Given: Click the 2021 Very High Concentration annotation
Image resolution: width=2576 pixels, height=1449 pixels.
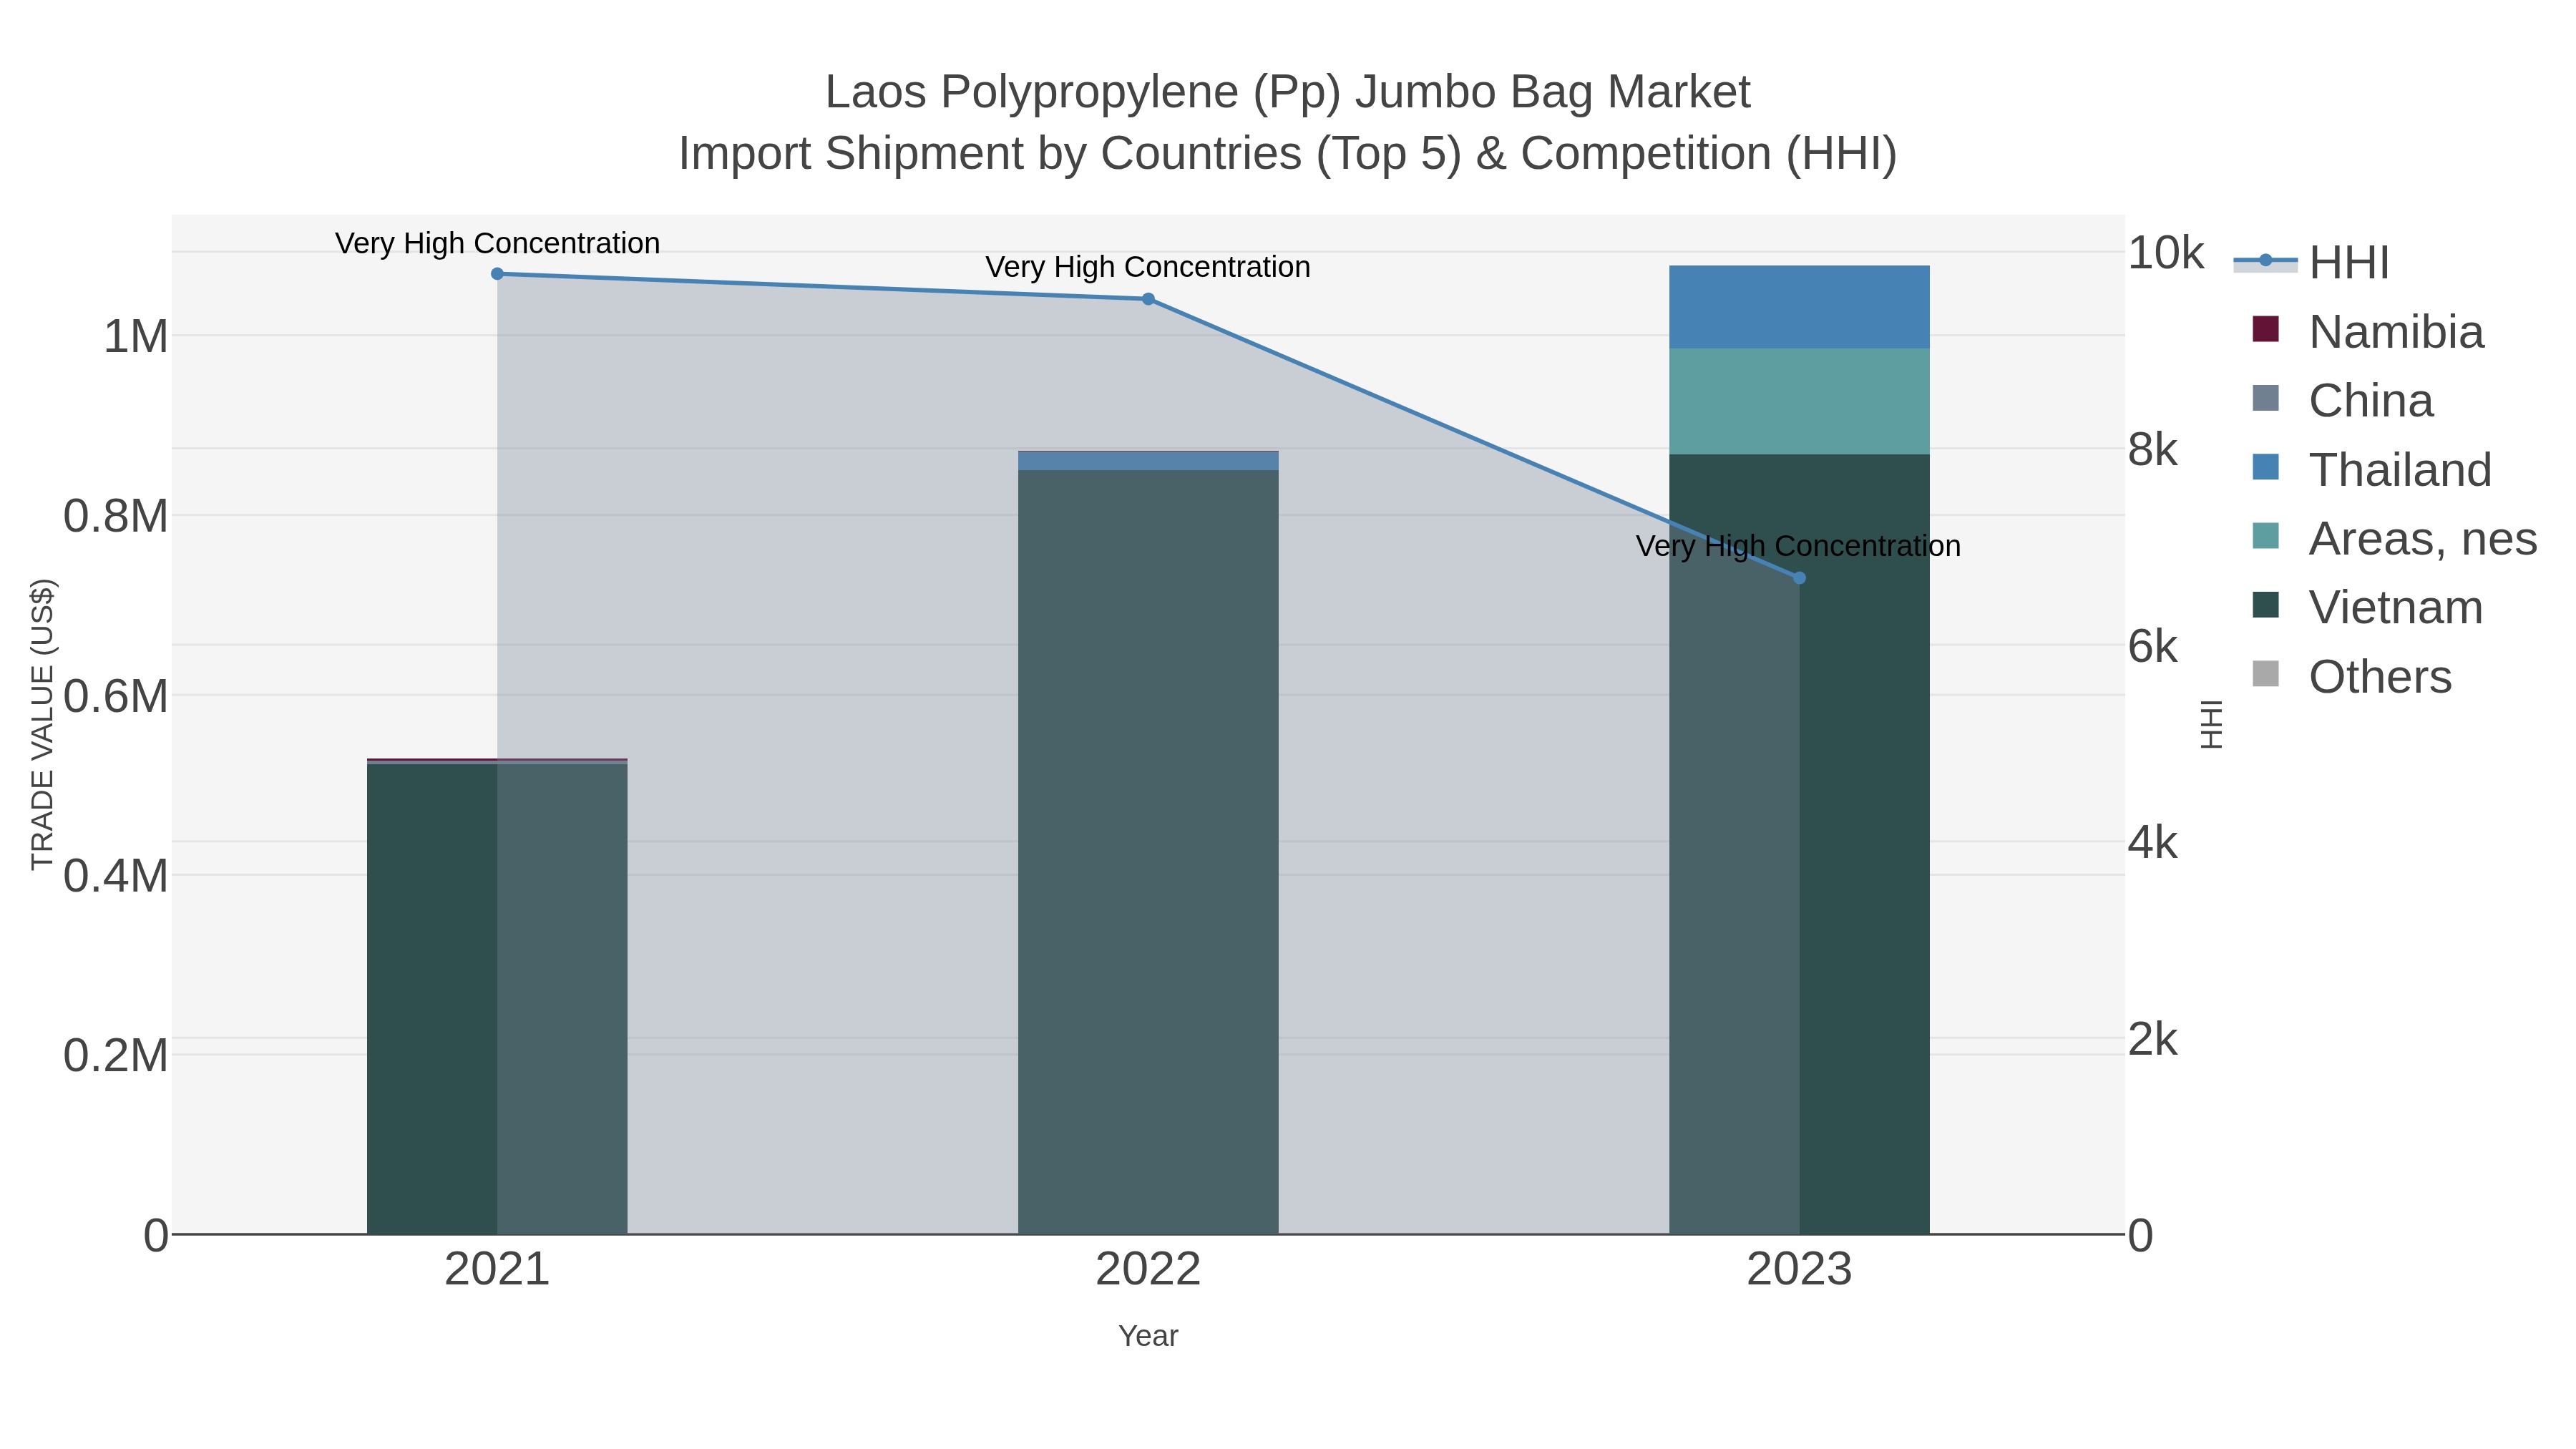Looking at the screenshot, I should coord(497,243).
